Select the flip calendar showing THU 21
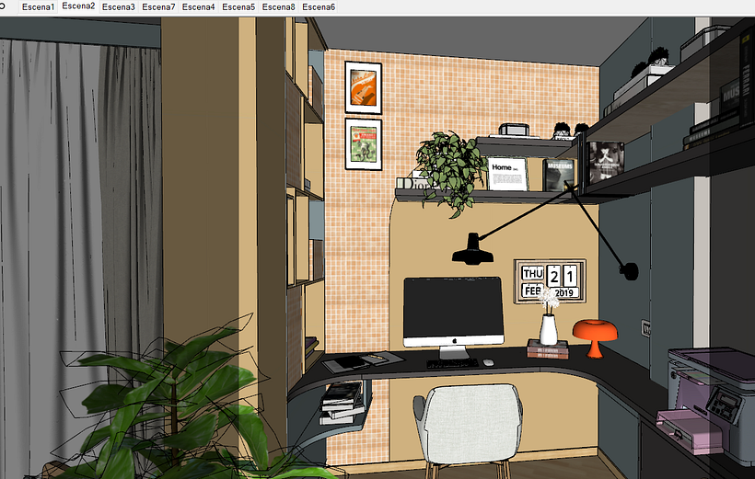 tap(550, 280)
